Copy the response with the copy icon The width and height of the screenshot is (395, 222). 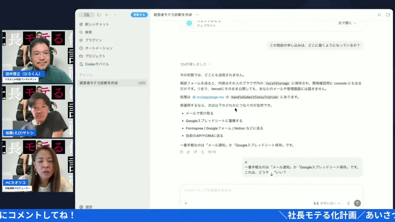(x=181, y=152)
